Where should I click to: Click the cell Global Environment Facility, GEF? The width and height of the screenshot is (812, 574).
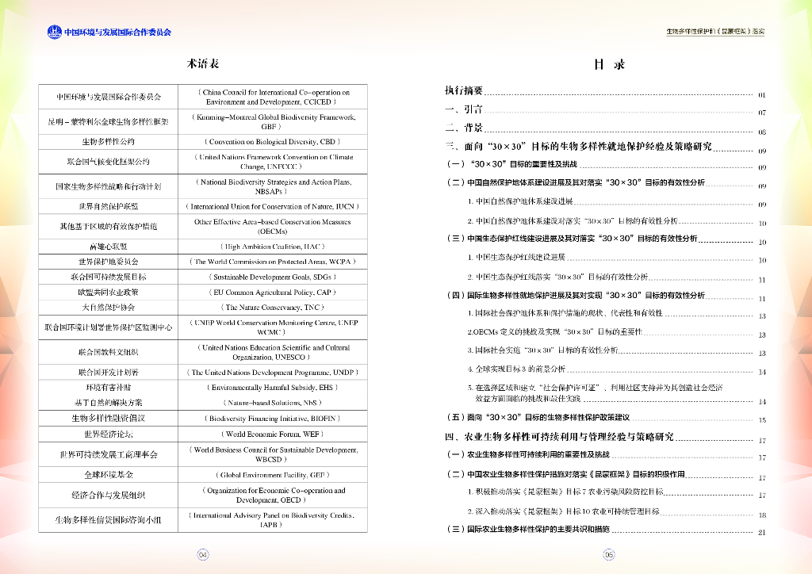click(x=273, y=475)
